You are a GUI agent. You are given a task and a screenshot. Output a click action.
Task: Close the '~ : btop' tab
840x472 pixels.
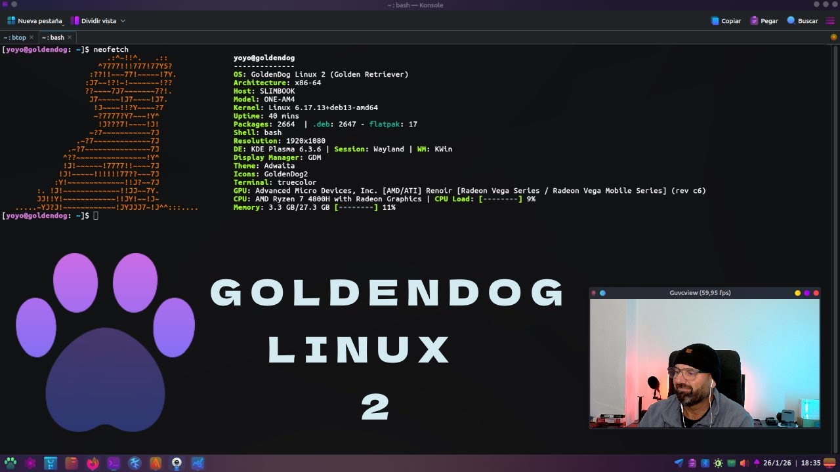click(31, 37)
